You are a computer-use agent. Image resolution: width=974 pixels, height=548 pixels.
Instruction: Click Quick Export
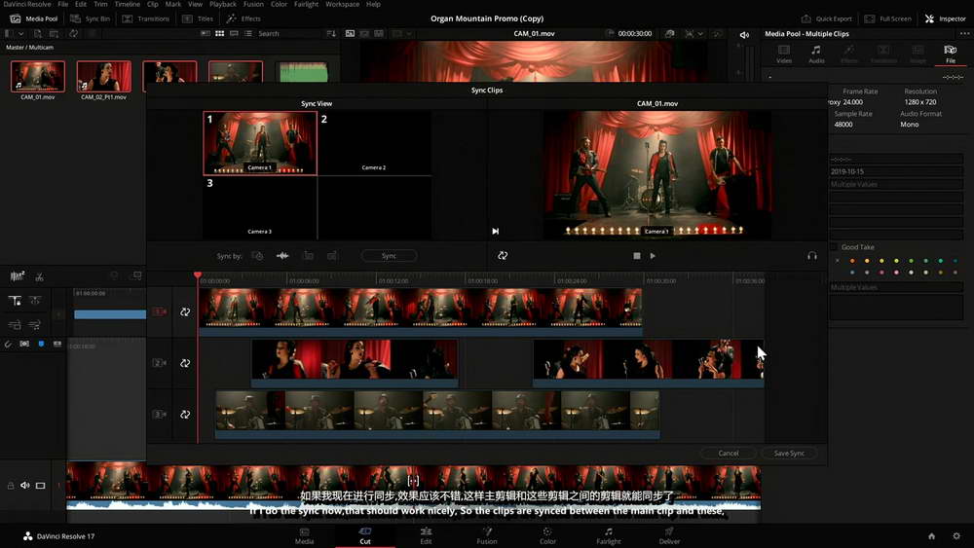[x=826, y=18]
